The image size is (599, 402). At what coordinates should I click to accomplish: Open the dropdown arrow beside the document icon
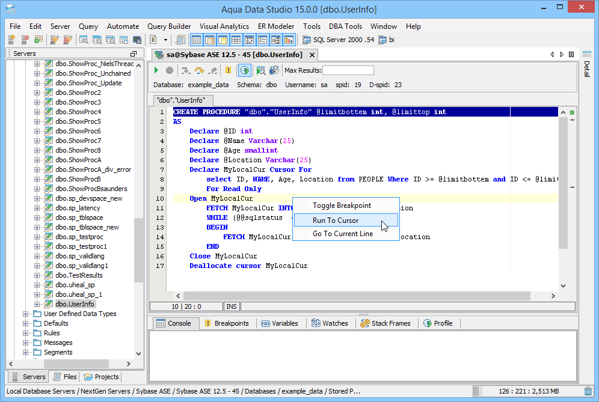165,40
